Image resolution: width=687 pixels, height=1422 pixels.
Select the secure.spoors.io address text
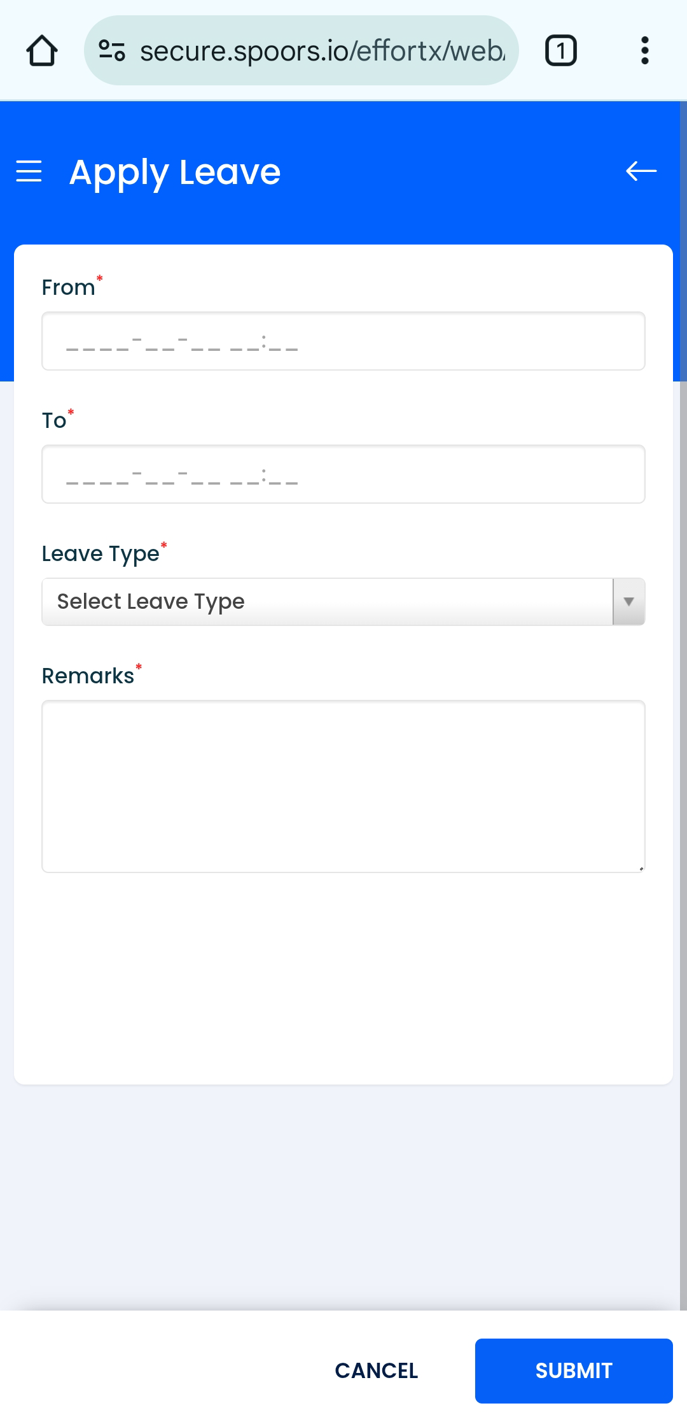point(323,51)
